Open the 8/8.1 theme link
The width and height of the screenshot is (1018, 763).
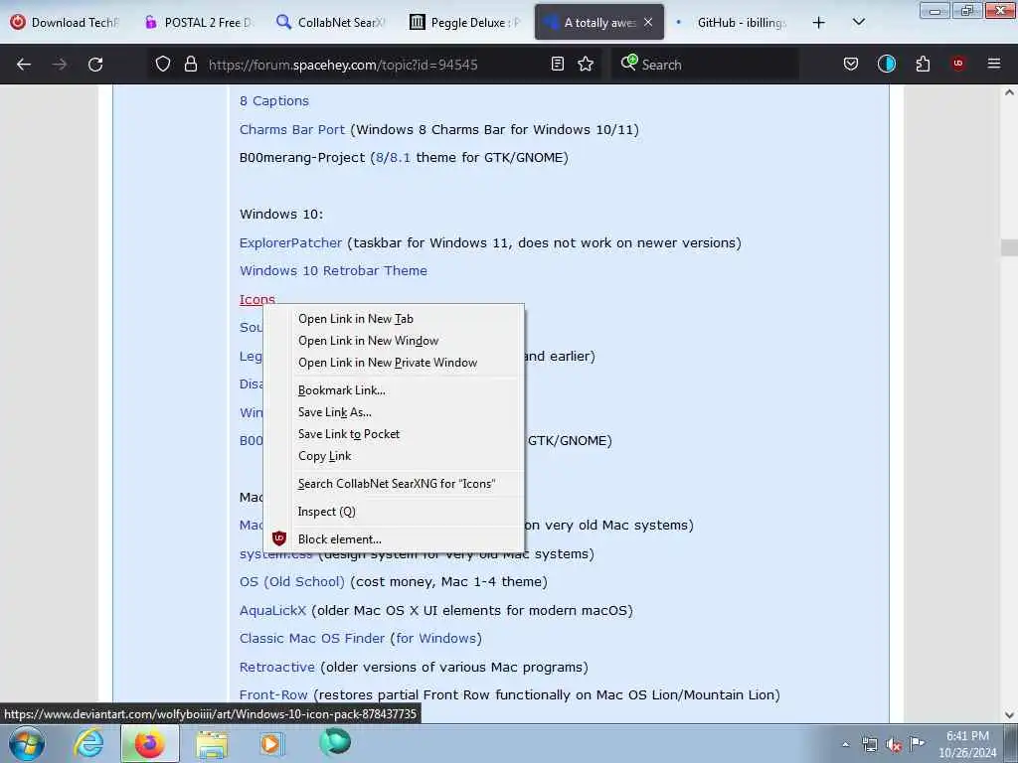[x=394, y=158]
